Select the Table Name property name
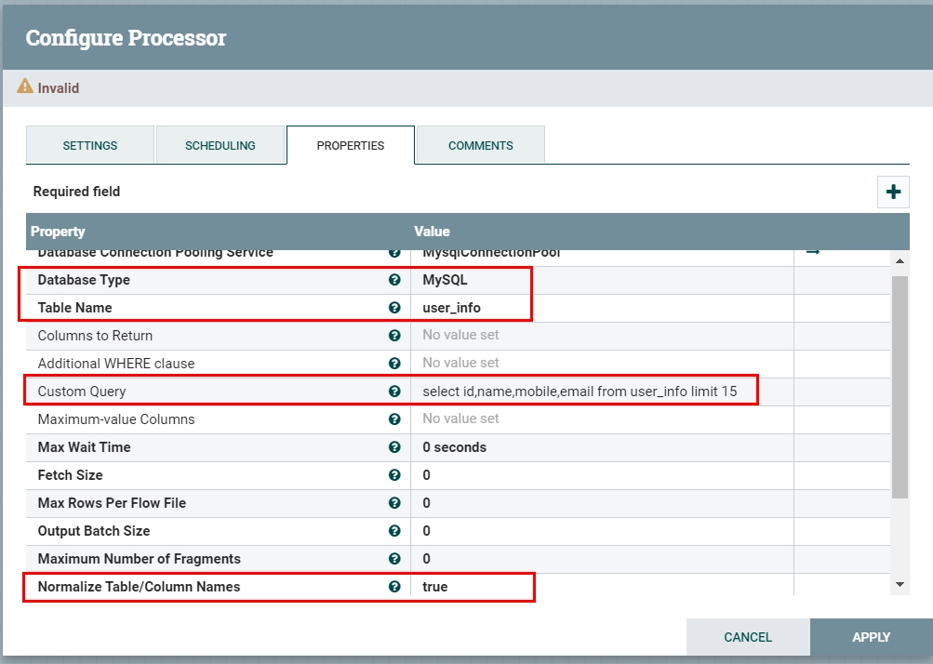The height and width of the screenshot is (664, 933). tap(75, 308)
